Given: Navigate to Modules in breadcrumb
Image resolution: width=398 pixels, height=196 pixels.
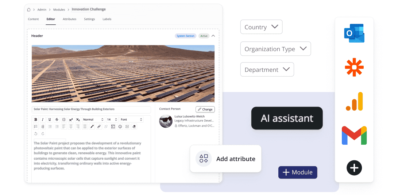Looking at the screenshot, I should click(59, 9).
